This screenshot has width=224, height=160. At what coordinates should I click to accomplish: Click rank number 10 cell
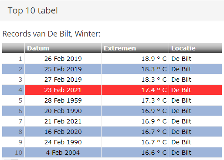pos(14,153)
